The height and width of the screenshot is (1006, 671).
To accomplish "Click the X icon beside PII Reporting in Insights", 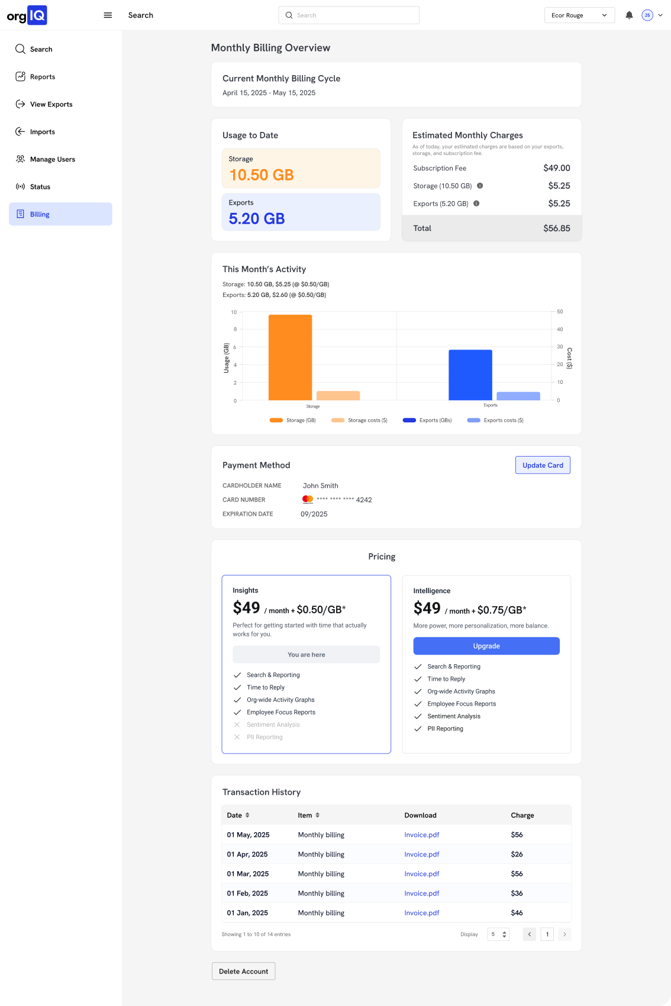I will [237, 737].
